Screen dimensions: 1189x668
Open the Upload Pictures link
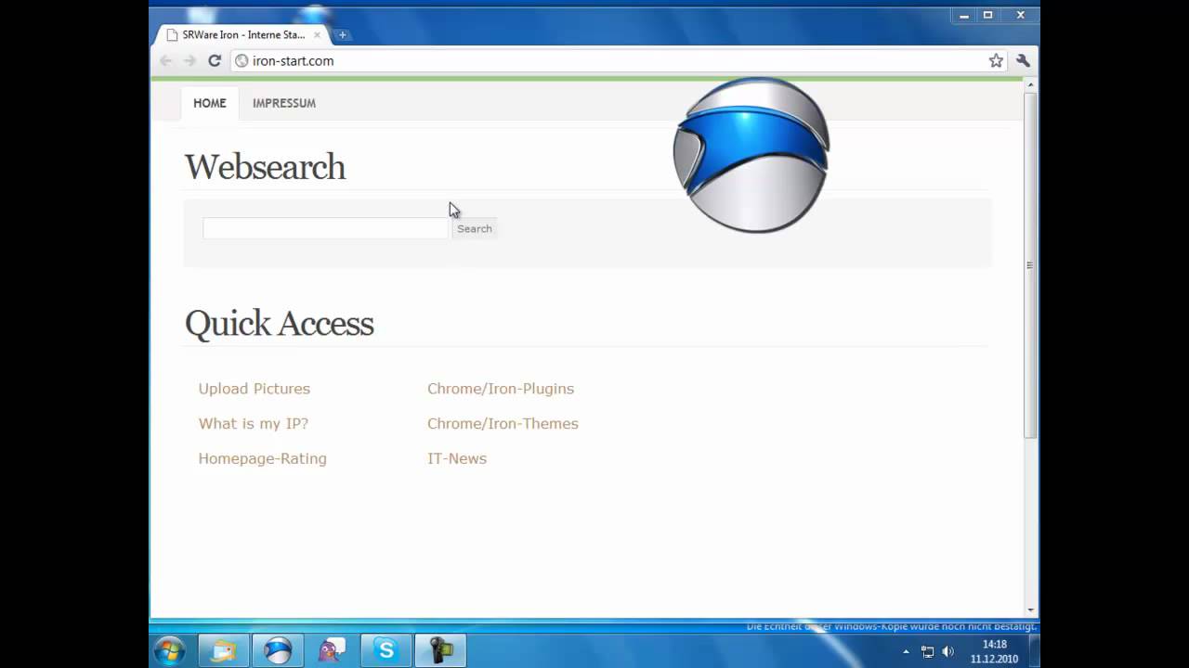[255, 389]
